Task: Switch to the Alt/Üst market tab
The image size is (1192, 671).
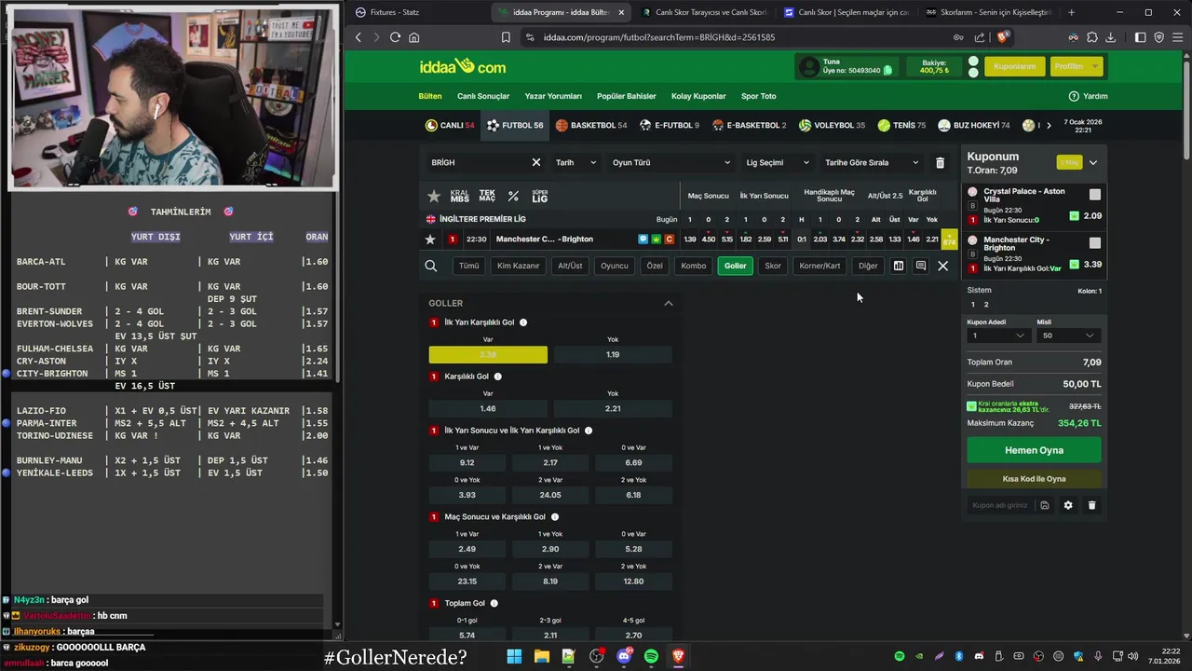Action: 570,266
